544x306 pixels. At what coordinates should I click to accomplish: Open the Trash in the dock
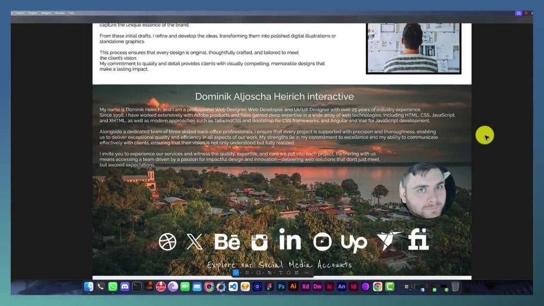coord(455,286)
